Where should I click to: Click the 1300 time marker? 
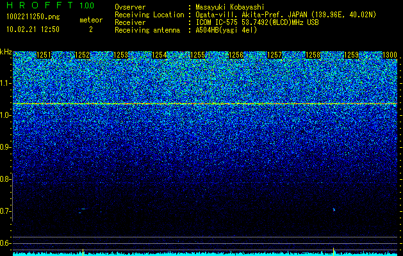[x=390, y=55]
